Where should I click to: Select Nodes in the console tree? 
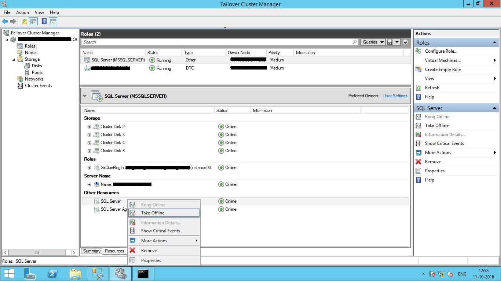(x=31, y=53)
